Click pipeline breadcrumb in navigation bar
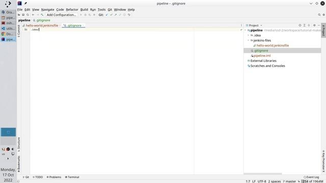 pyautogui.click(x=24, y=20)
